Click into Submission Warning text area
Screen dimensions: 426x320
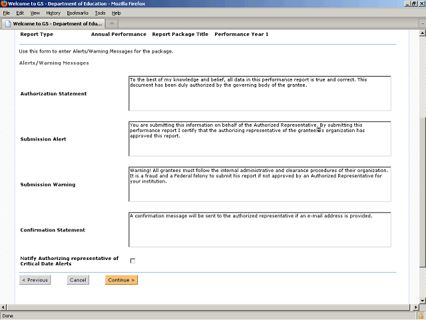coord(260,184)
